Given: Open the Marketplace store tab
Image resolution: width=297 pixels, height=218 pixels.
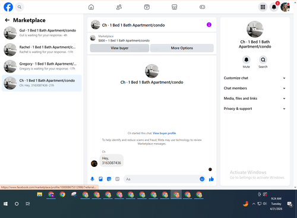Looking at the screenshot, I should (x=174, y=7).
